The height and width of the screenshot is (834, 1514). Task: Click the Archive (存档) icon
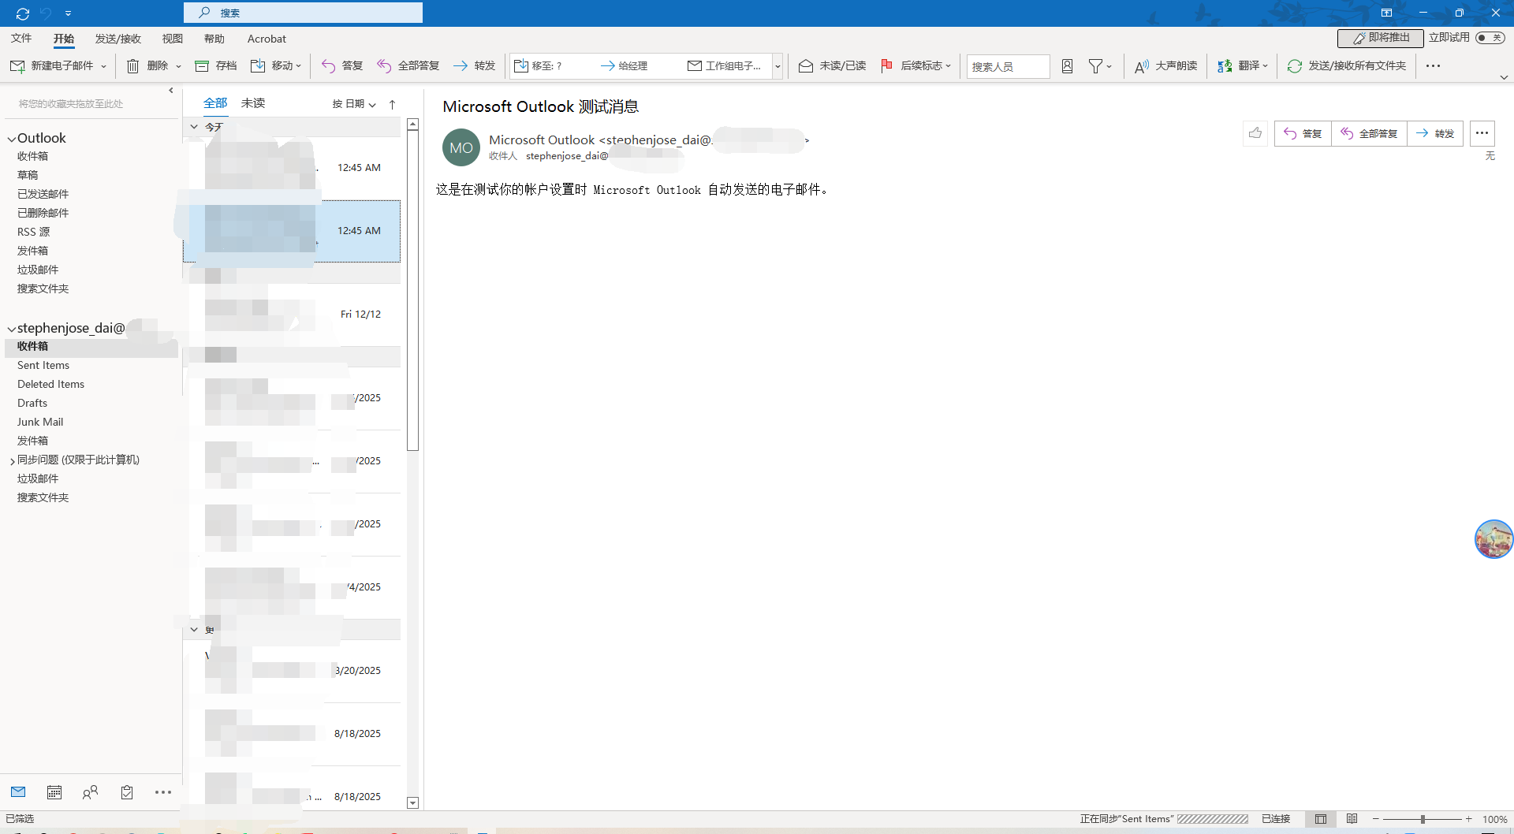coord(215,65)
